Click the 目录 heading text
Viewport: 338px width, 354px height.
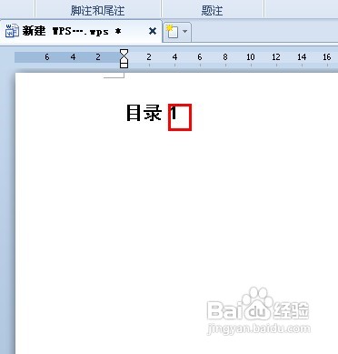144,113
